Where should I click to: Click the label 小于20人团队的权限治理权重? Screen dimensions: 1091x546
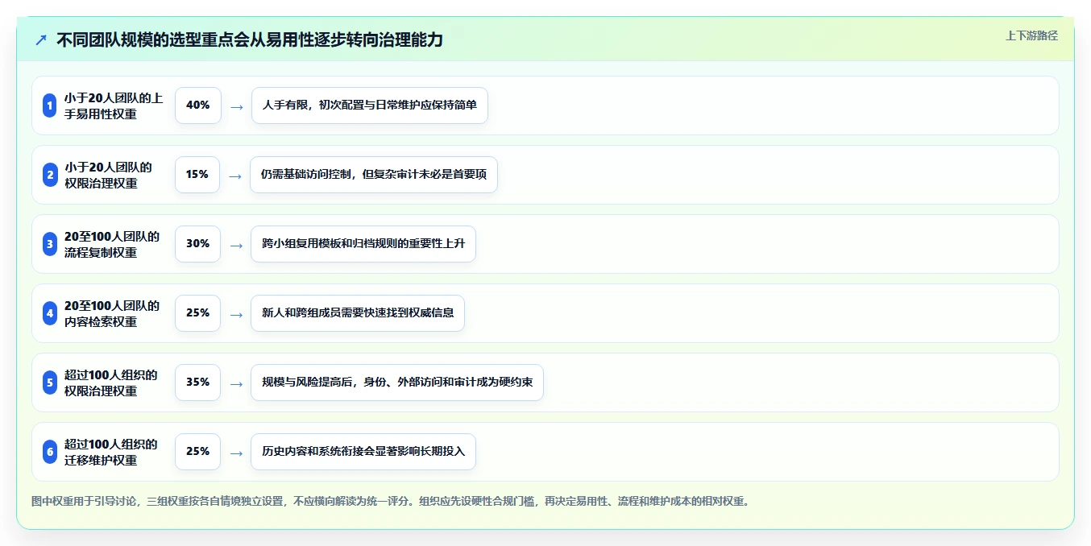109,175
